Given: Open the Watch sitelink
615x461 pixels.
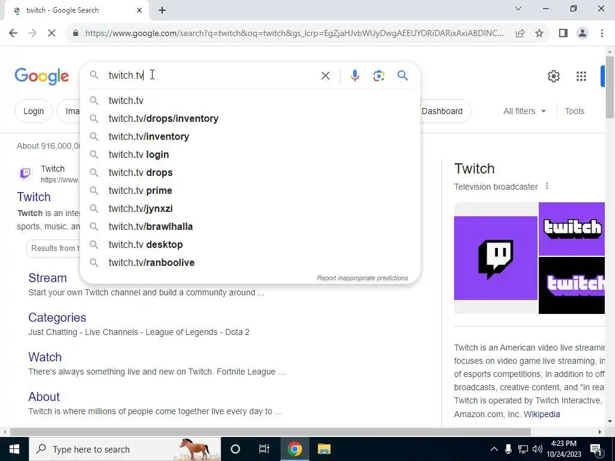Looking at the screenshot, I should coord(44,357).
